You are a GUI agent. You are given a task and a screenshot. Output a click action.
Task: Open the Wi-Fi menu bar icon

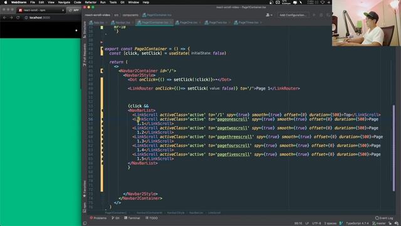click(x=323, y=3)
